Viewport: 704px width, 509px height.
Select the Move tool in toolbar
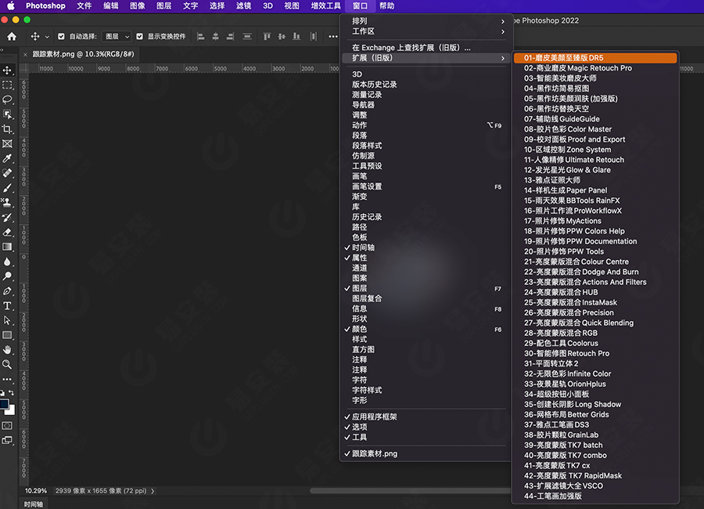(7, 70)
